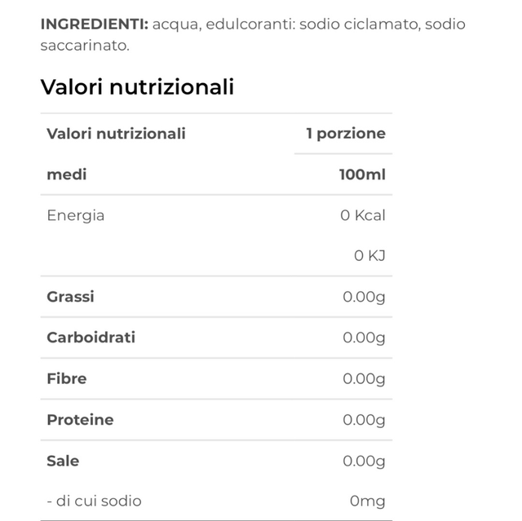522x521 pixels.
Task: Click the 1 porzione column header
Action: tap(345, 134)
